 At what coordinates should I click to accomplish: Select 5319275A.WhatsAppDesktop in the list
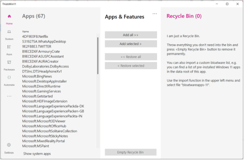[x=44, y=42]
